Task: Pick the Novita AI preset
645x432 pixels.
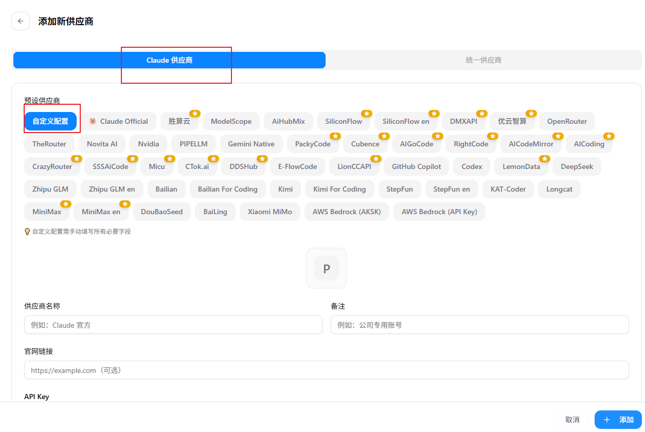Action: pos(102,144)
